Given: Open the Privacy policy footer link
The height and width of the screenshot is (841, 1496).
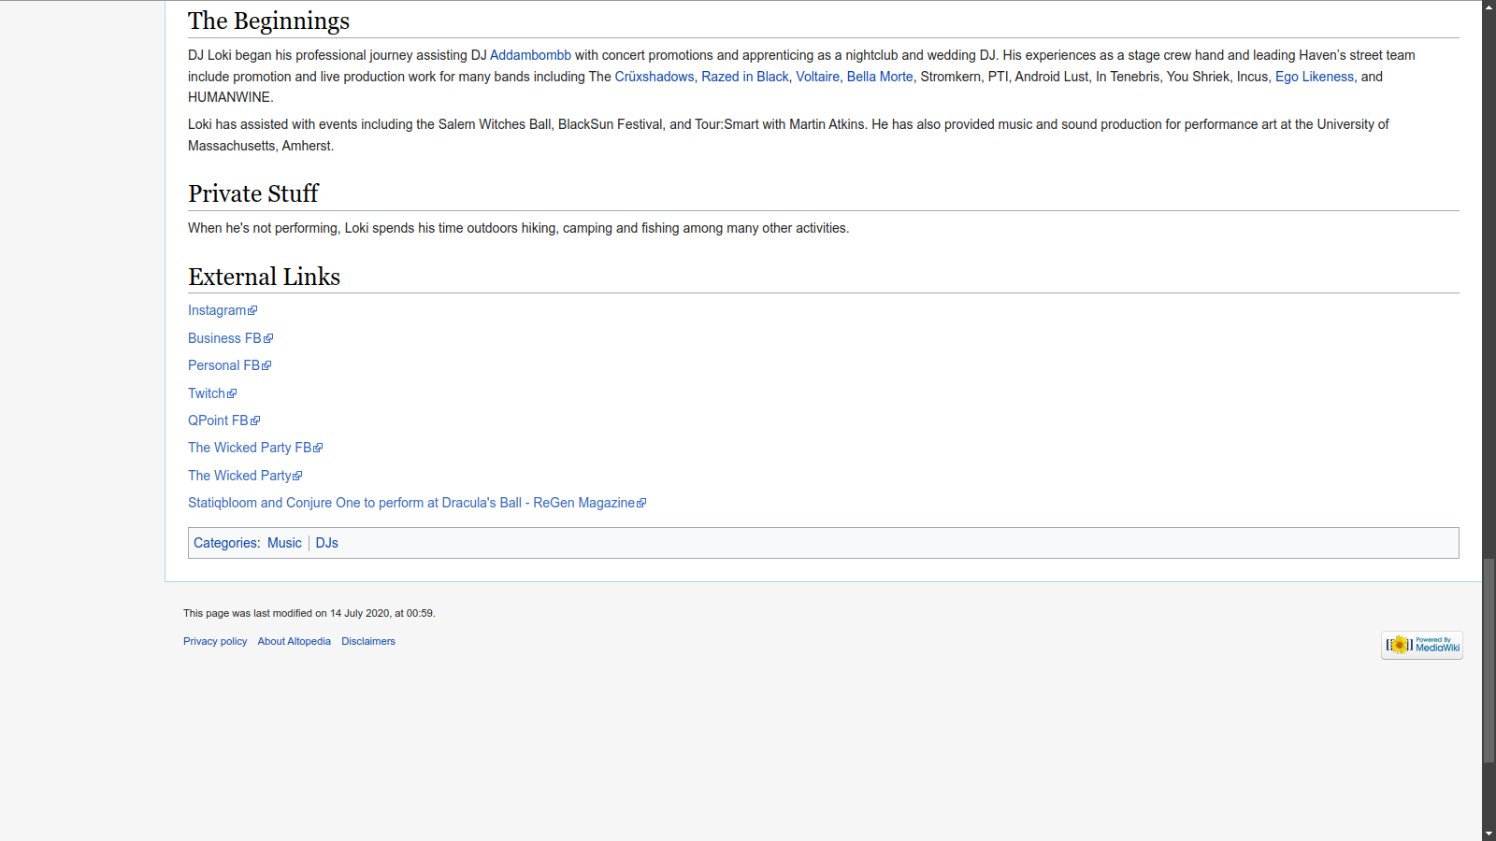Looking at the screenshot, I should [215, 641].
